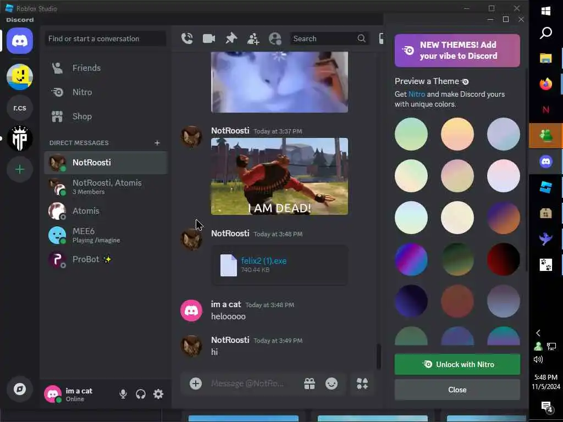Screen dimensions: 563x422
Task: Start a voice call with NotRoosti
Action: click(x=187, y=38)
